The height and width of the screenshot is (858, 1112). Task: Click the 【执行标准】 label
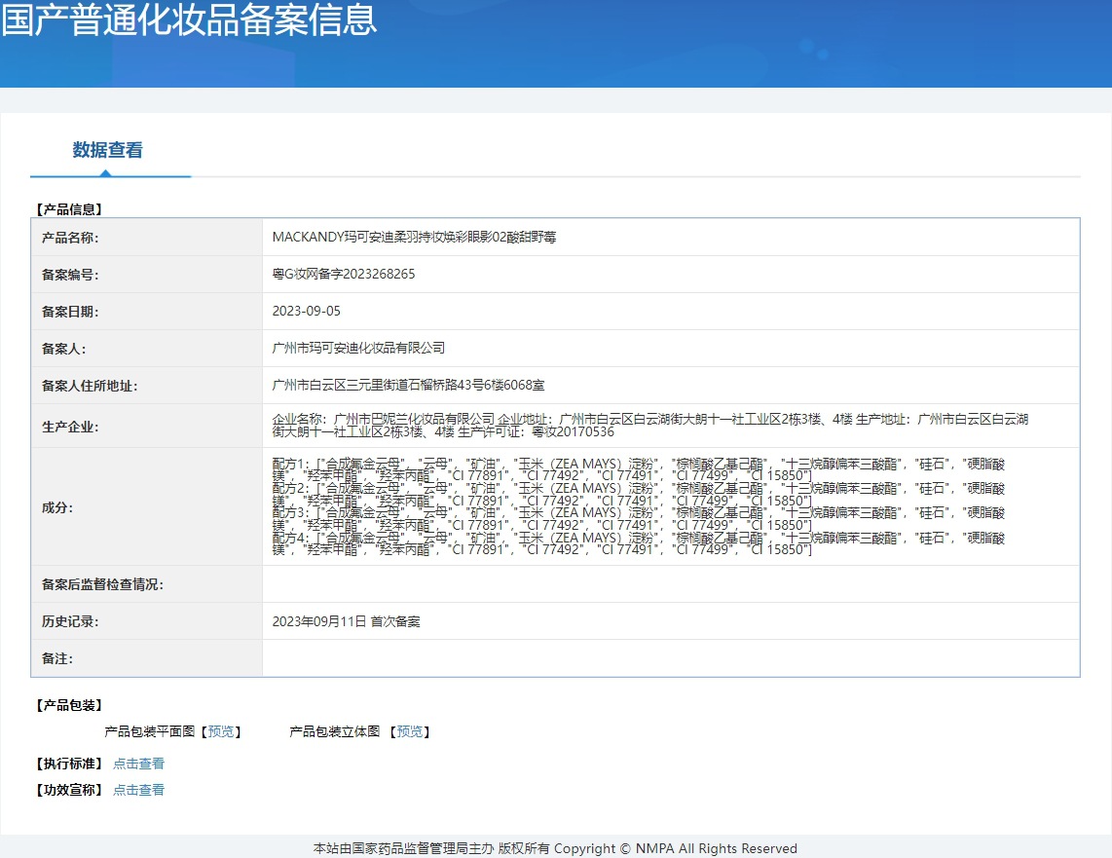tap(69, 764)
